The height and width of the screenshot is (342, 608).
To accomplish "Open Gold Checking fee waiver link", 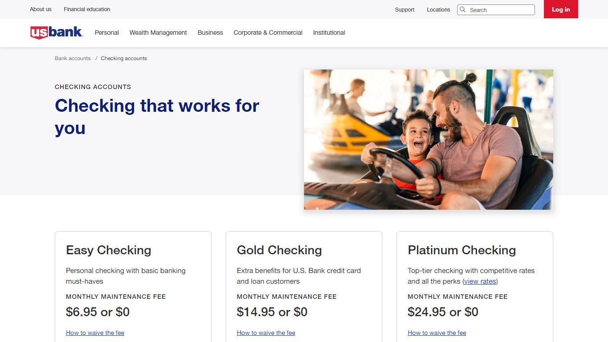I will tap(266, 333).
